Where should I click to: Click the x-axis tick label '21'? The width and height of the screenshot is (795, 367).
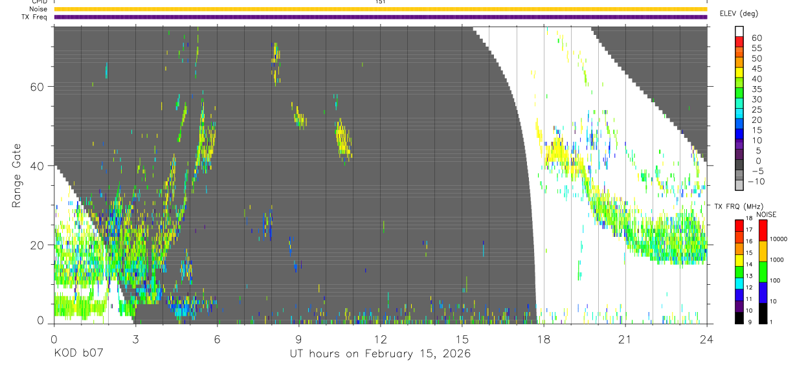pyautogui.click(x=625, y=339)
